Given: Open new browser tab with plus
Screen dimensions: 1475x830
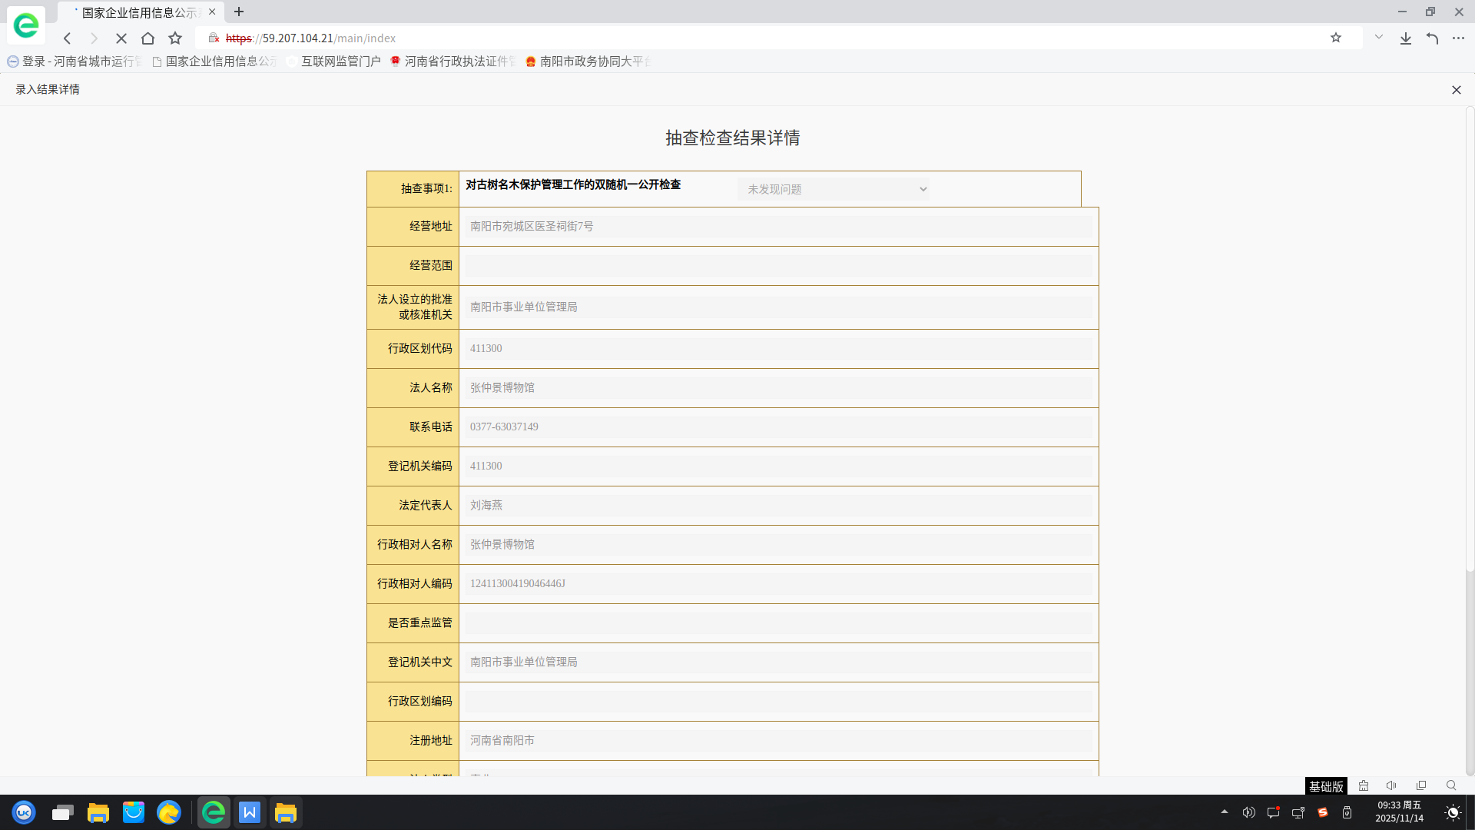Looking at the screenshot, I should [239, 12].
